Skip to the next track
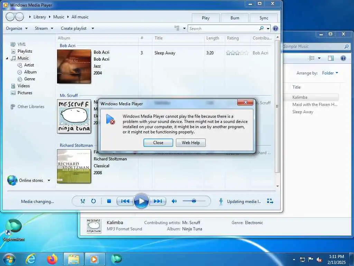 coord(158,201)
